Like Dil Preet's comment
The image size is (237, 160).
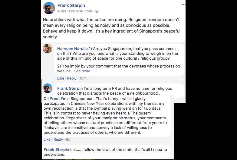(47, 140)
